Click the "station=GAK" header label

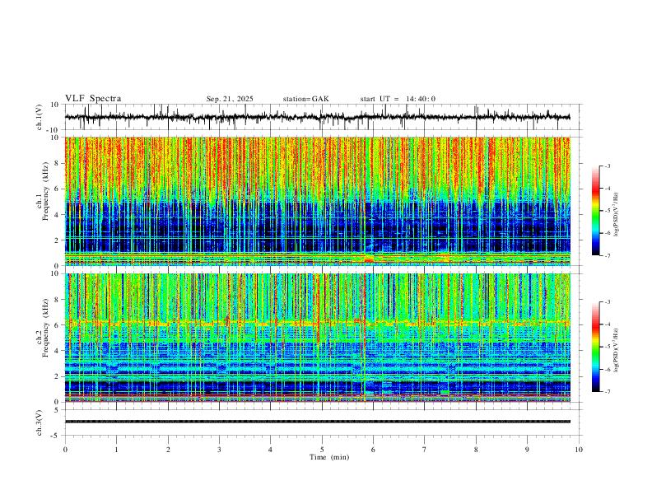coord(305,99)
